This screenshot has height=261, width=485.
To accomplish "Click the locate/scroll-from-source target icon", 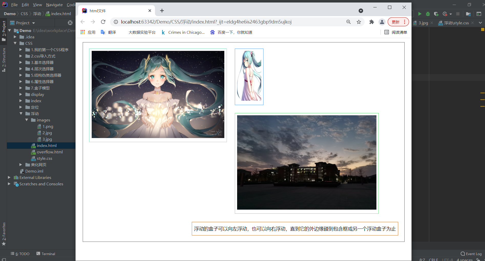I will pos(70,23).
